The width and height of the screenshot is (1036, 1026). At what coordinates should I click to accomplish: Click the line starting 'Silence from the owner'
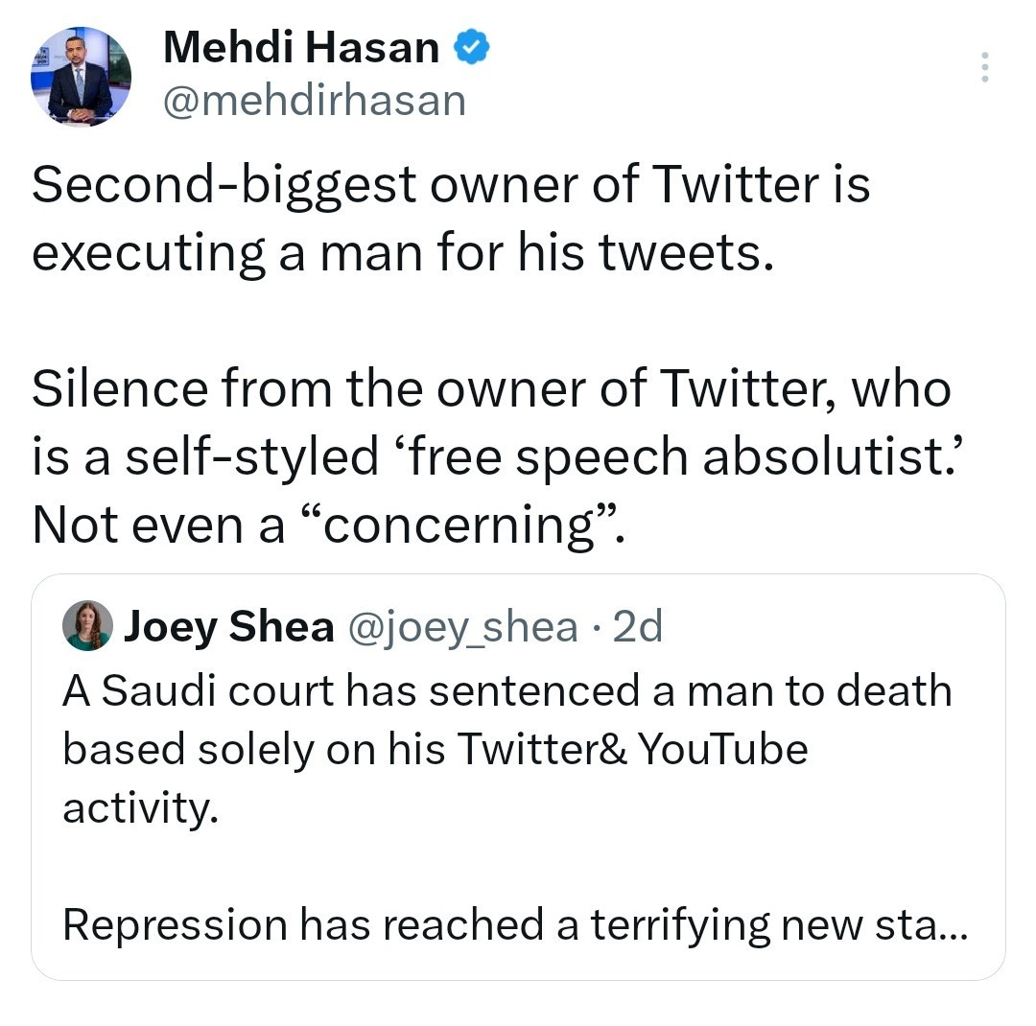(x=491, y=389)
